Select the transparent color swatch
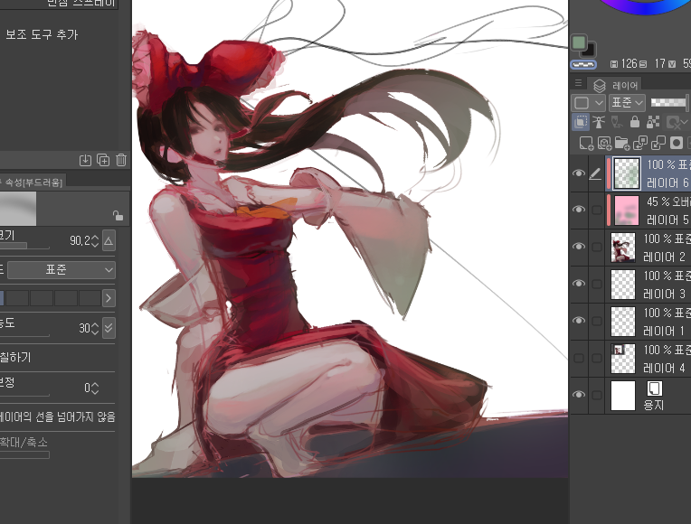This screenshot has height=524, width=691. [583, 65]
